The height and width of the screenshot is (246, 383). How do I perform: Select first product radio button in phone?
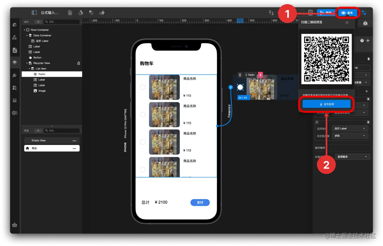click(143, 87)
